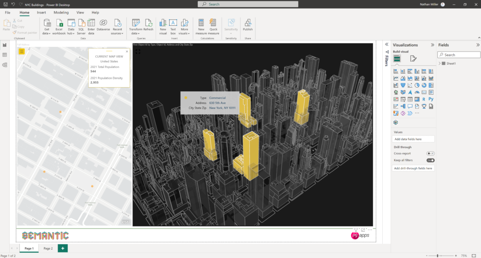Insert a New visual
The width and height of the screenshot is (481, 258).
point(163,27)
